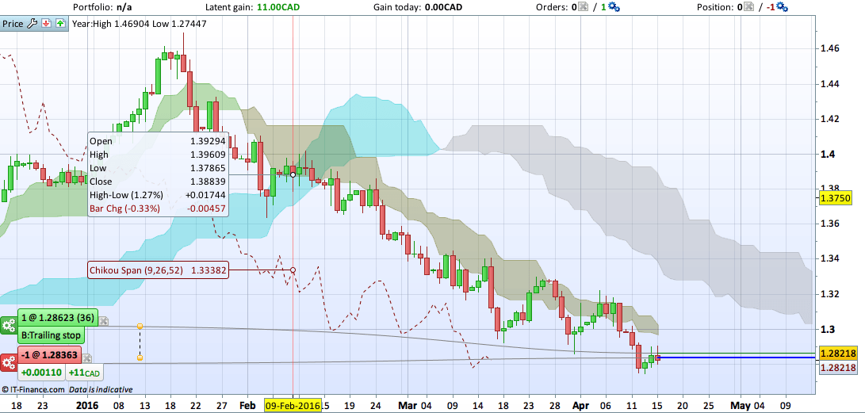Click the Price panel label
Screen dimensions: 865x413
tap(12, 24)
